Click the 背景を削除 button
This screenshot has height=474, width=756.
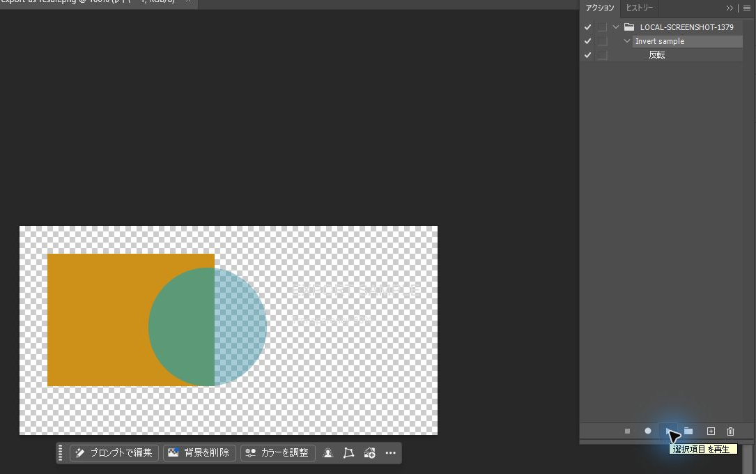click(x=199, y=453)
